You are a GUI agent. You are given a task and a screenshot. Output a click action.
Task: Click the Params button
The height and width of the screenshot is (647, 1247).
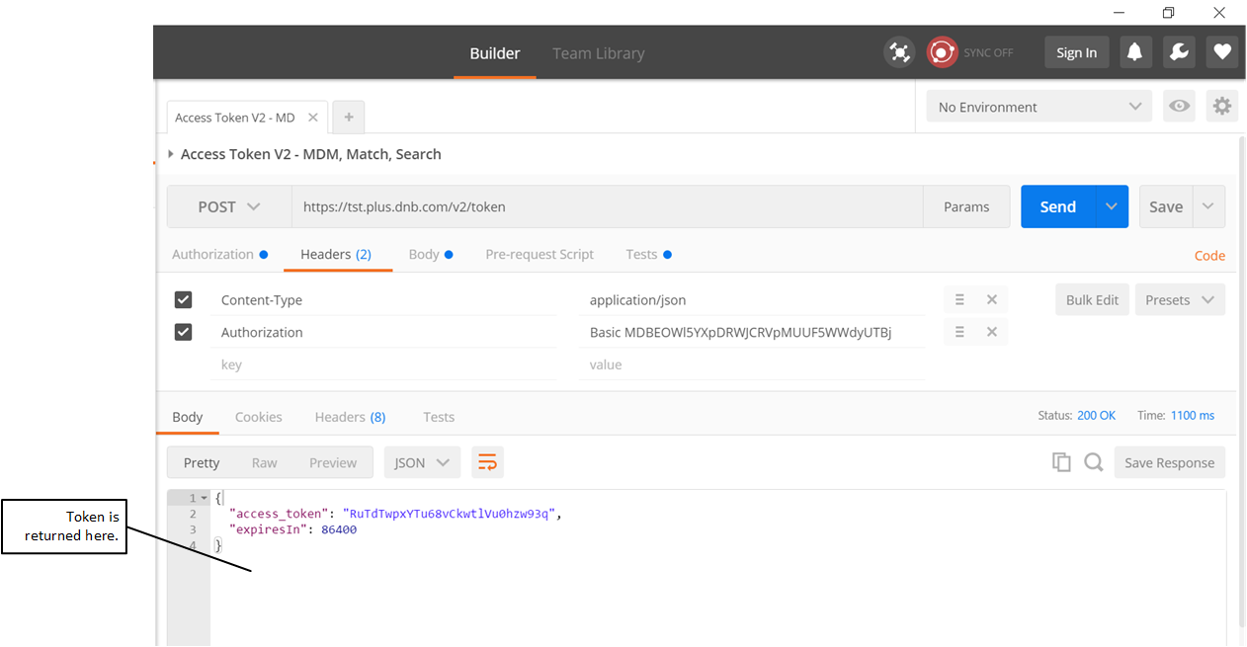point(966,206)
